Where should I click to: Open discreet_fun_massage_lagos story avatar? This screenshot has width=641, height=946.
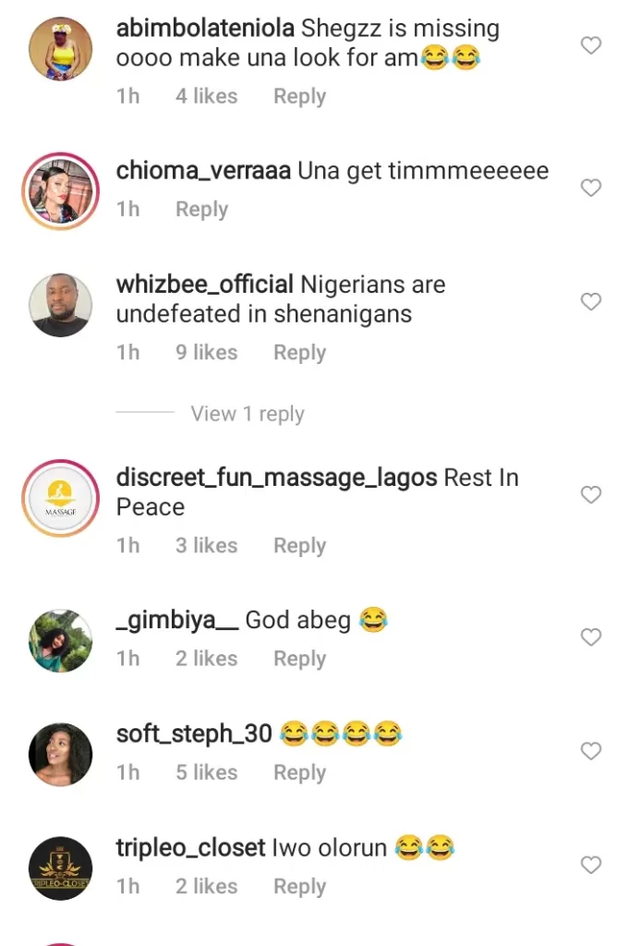(60, 498)
